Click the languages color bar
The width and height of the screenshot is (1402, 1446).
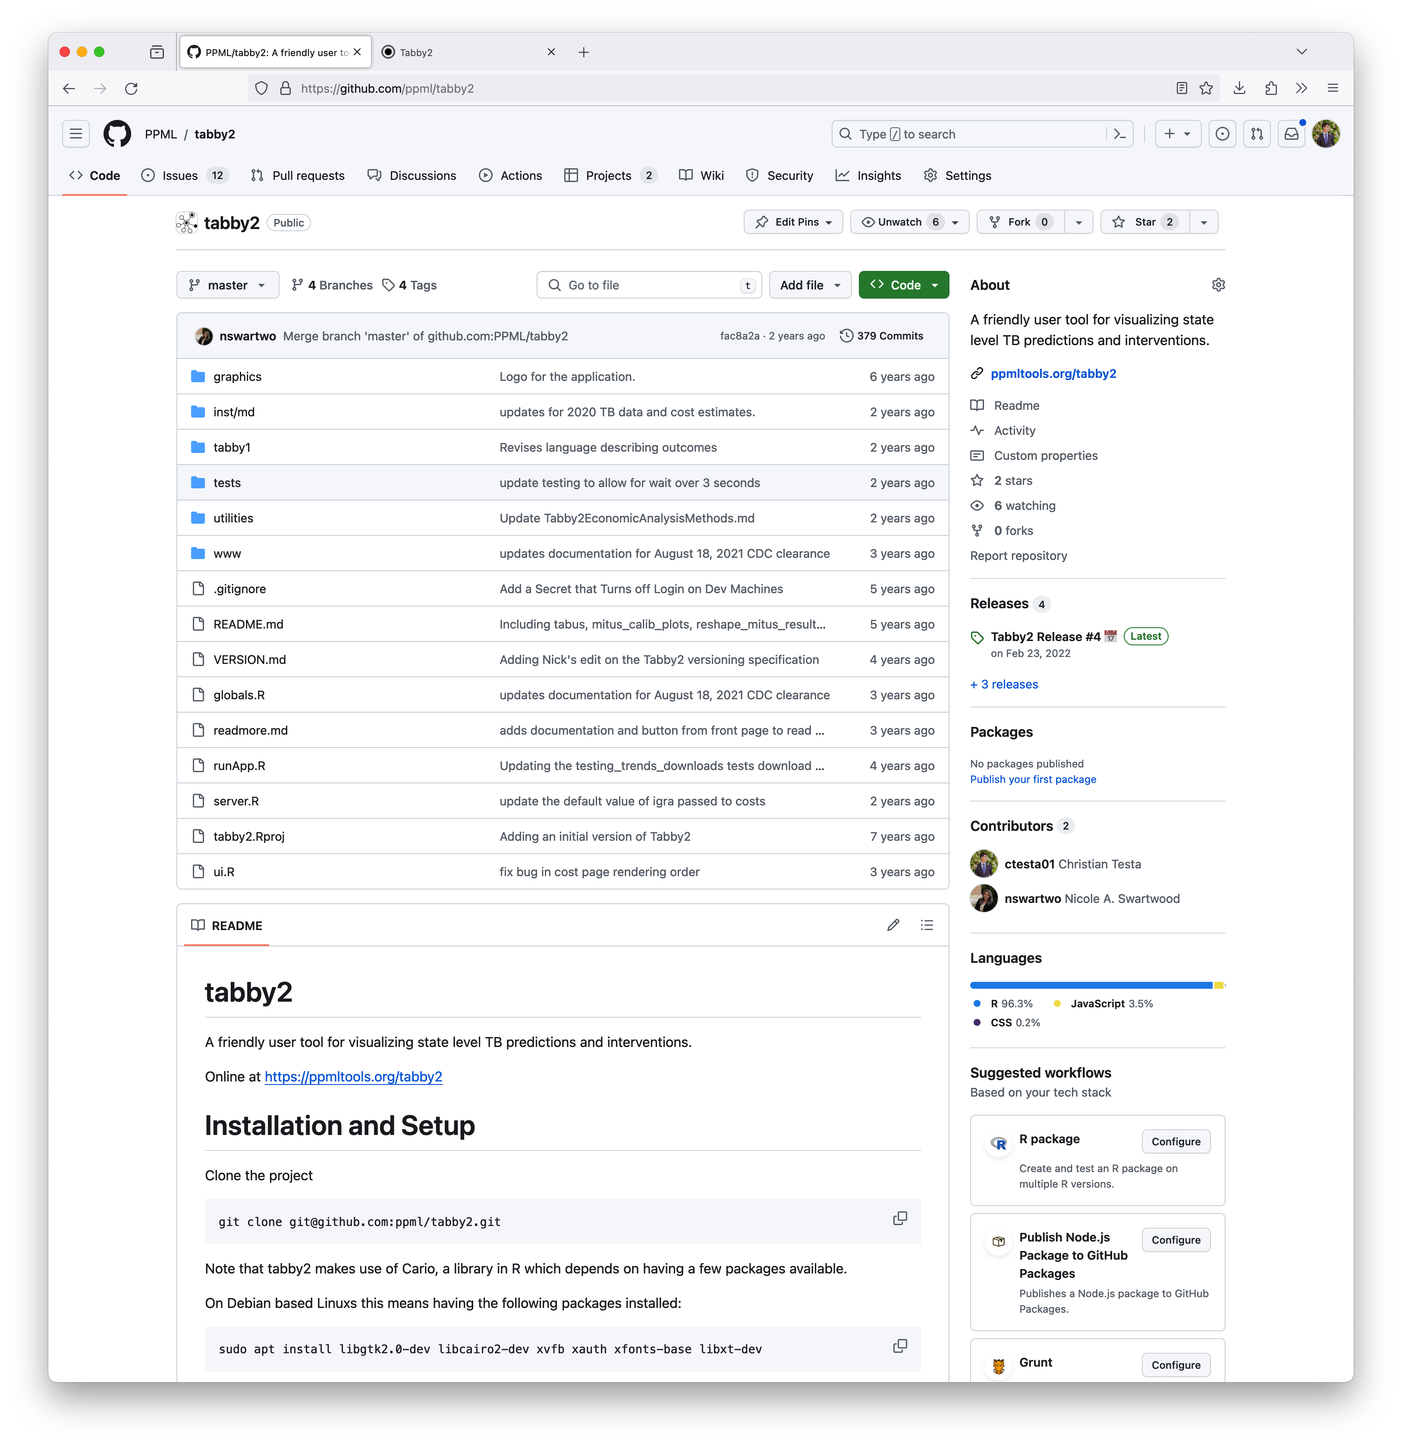click(x=1097, y=985)
